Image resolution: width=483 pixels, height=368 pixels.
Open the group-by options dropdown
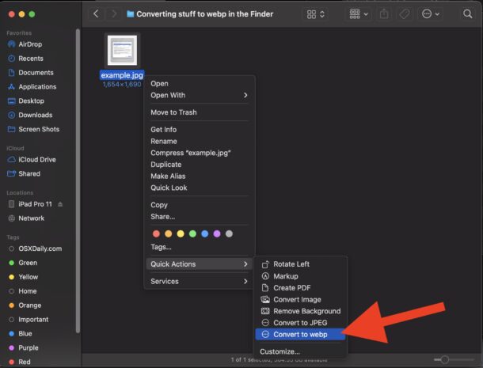[x=358, y=14]
